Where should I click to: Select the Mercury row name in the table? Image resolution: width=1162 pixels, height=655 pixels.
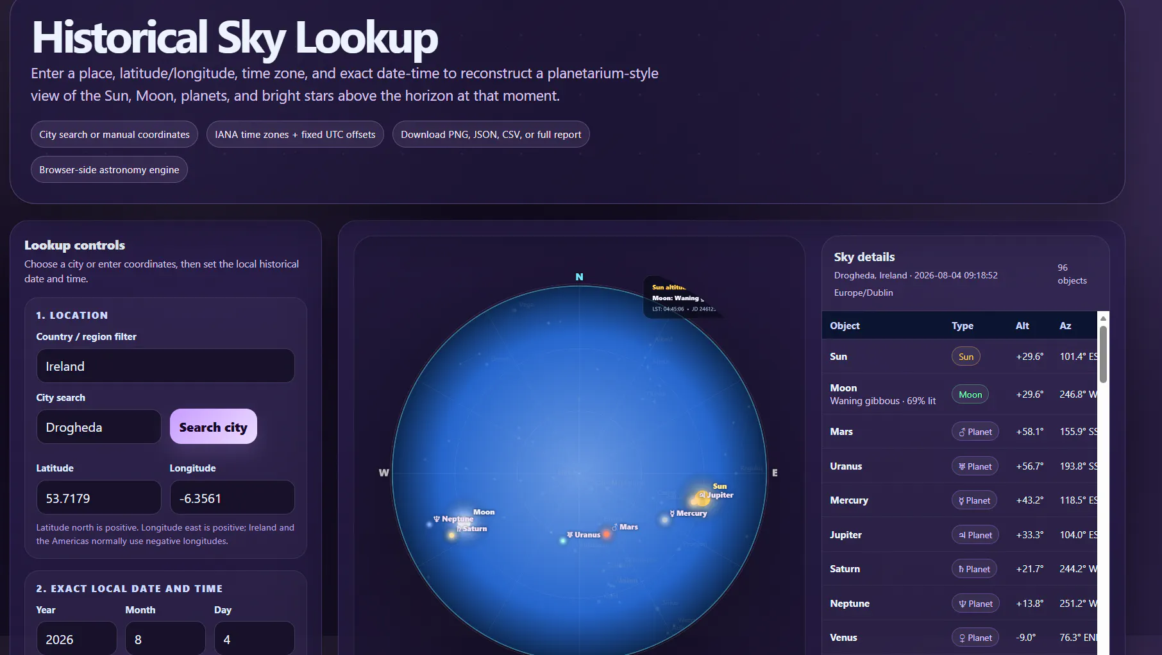point(849,500)
